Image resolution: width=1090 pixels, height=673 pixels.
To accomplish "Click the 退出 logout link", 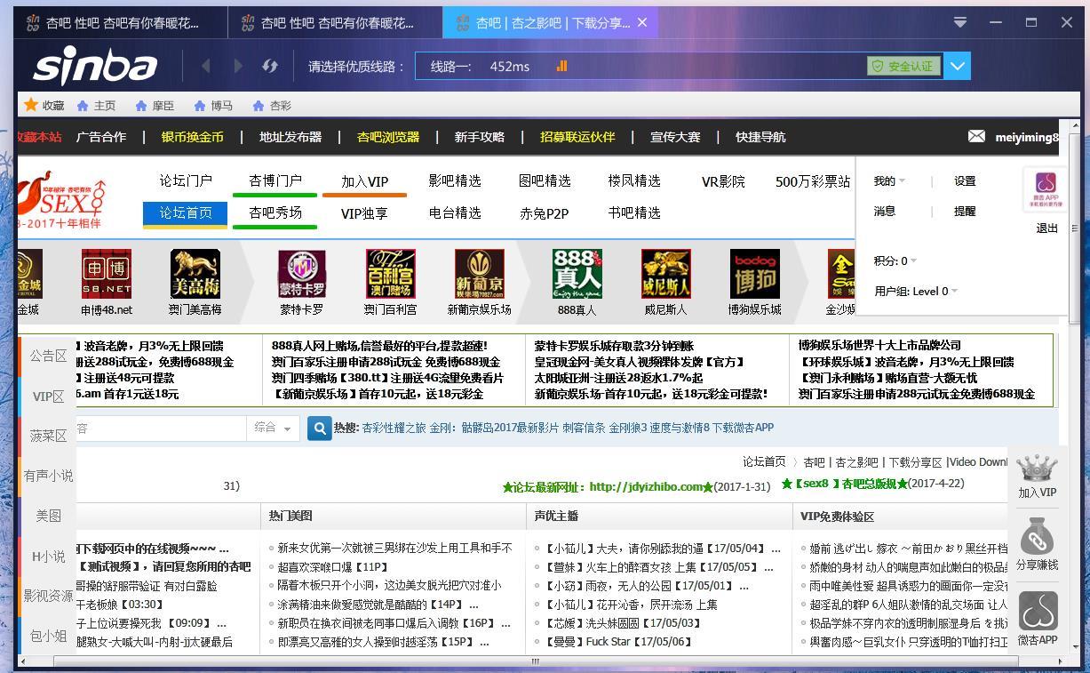I will tap(1047, 228).
